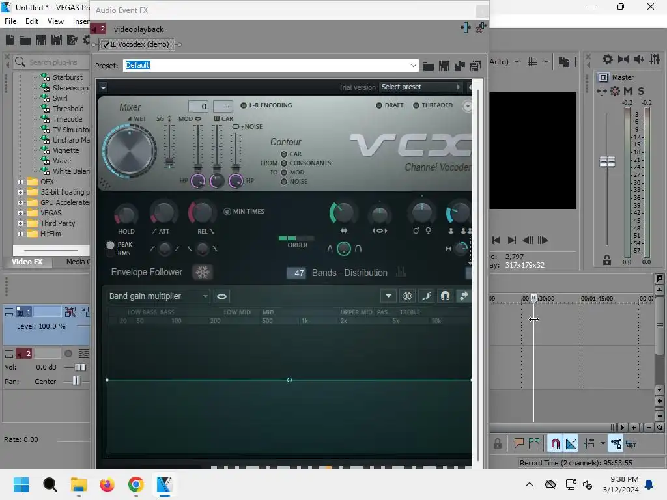This screenshot has width=667, height=500.
Task: Click the Save project icon in VEGAS toolbar
Action: pos(41,40)
